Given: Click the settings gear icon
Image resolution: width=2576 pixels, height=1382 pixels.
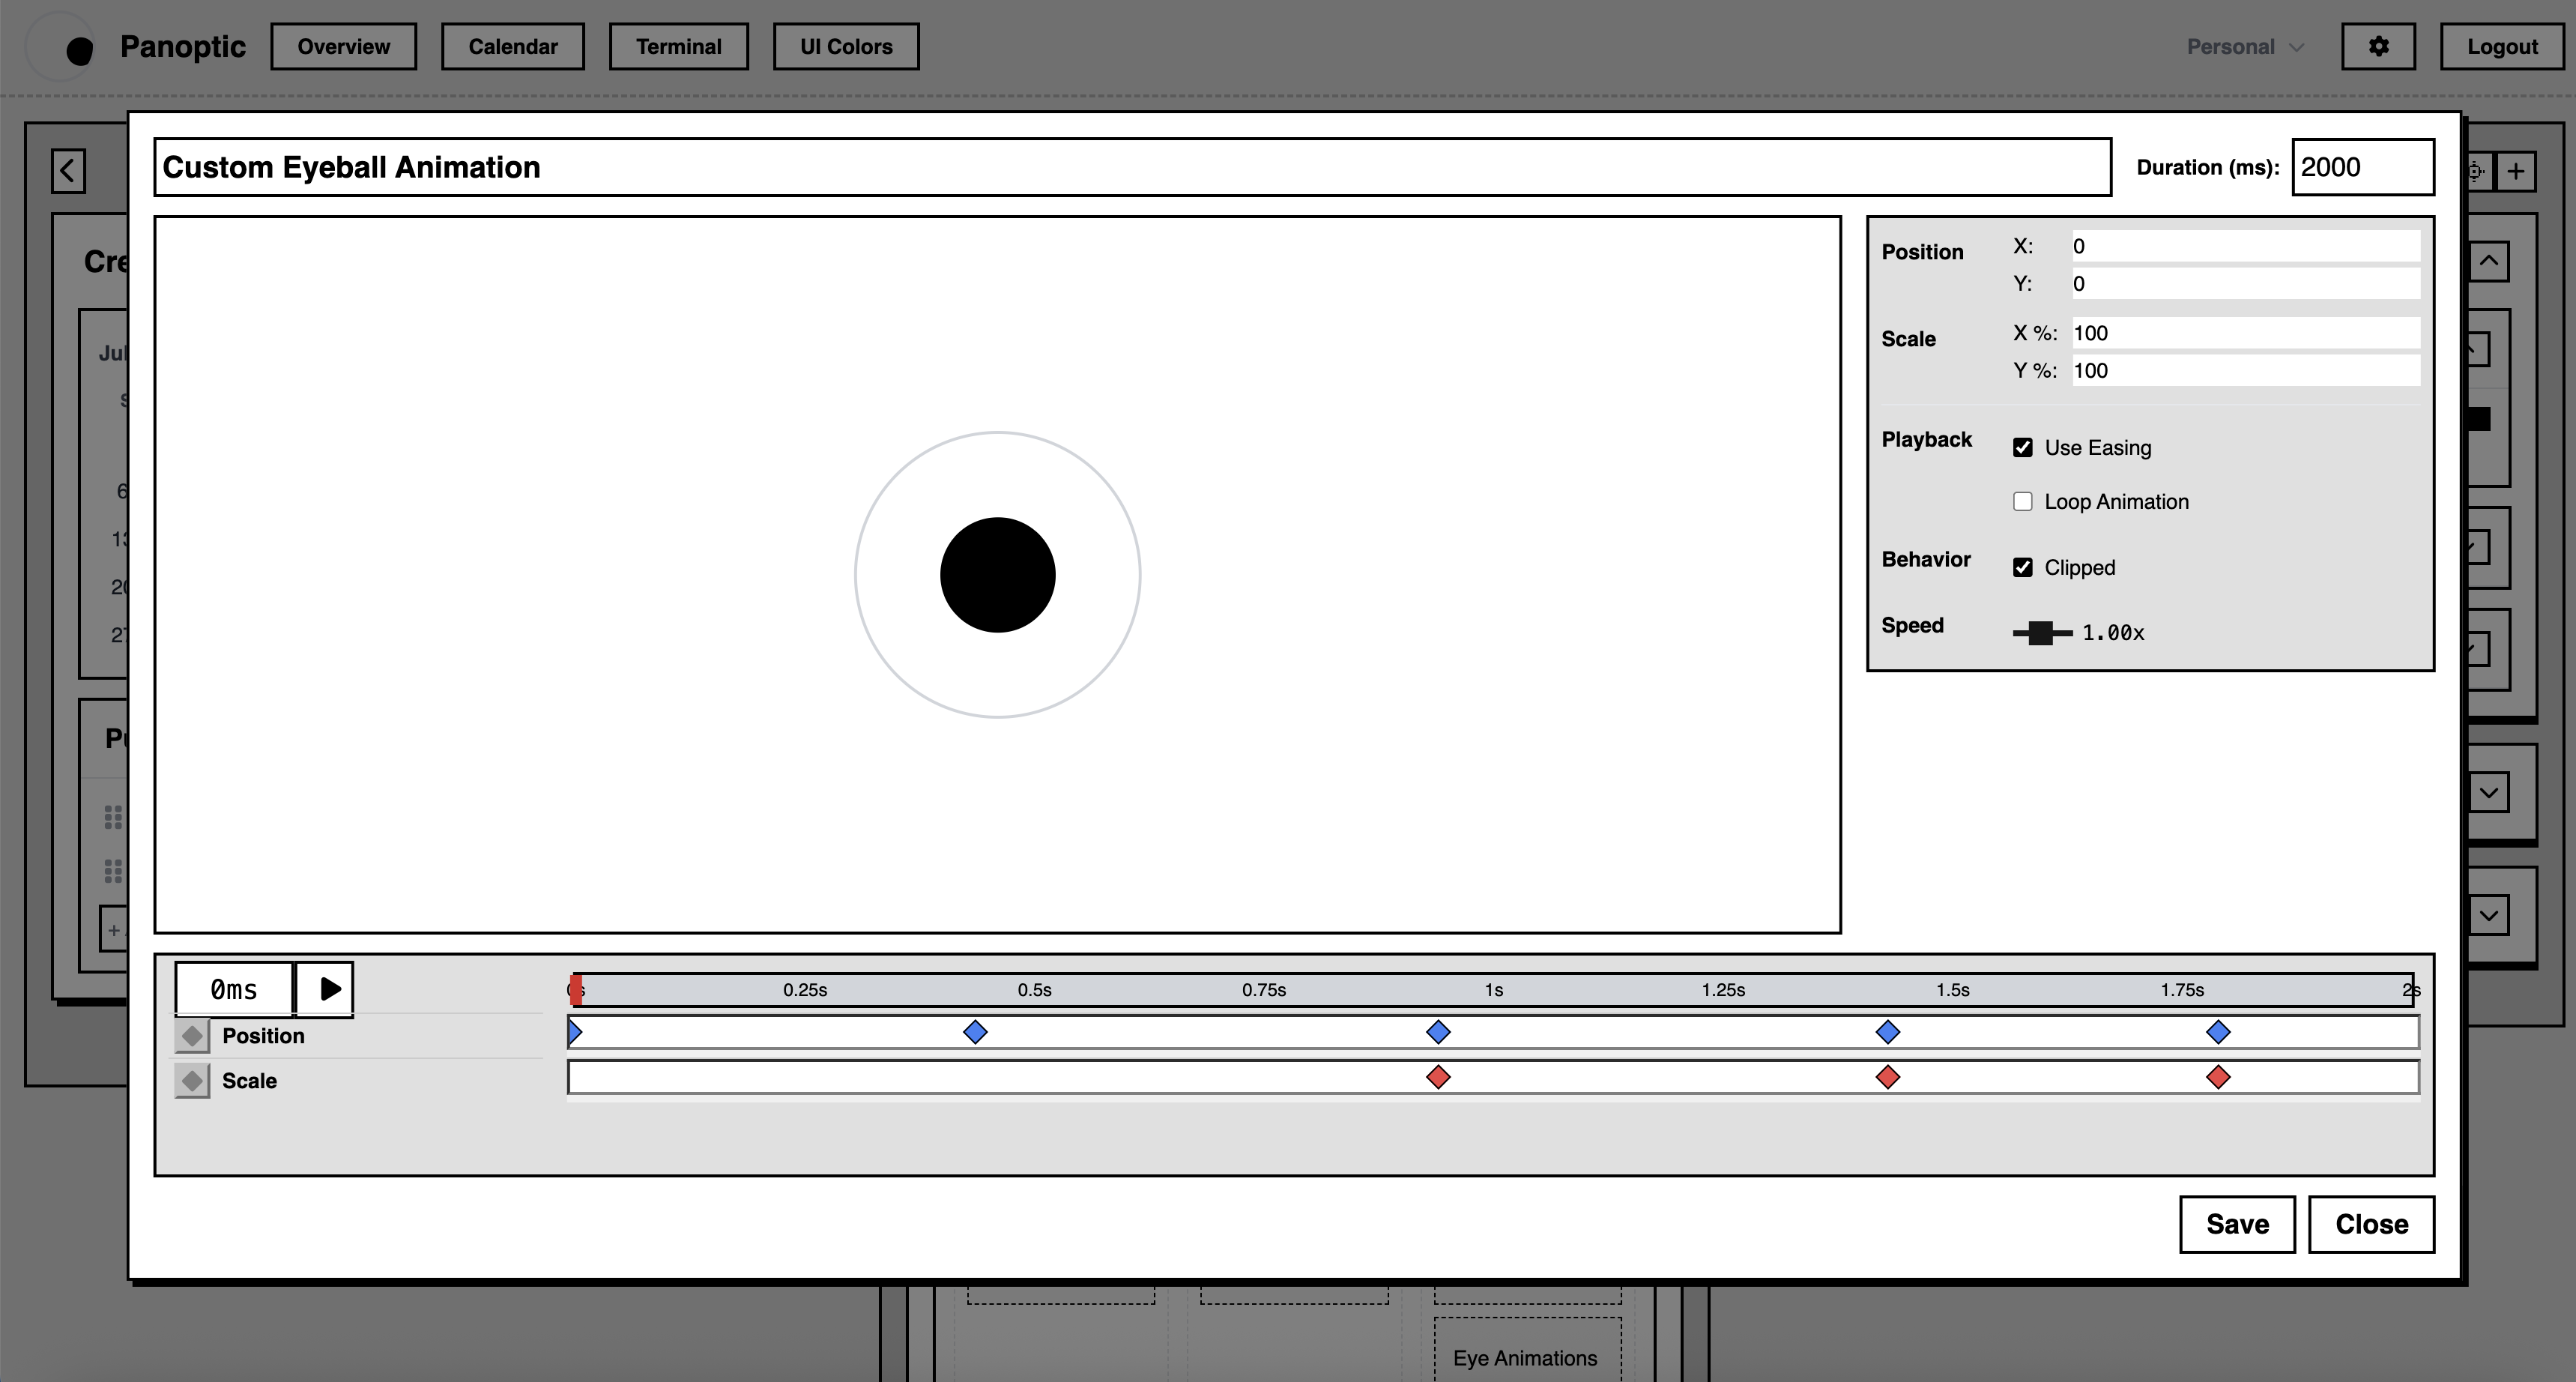Looking at the screenshot, I should (2378, 46).
